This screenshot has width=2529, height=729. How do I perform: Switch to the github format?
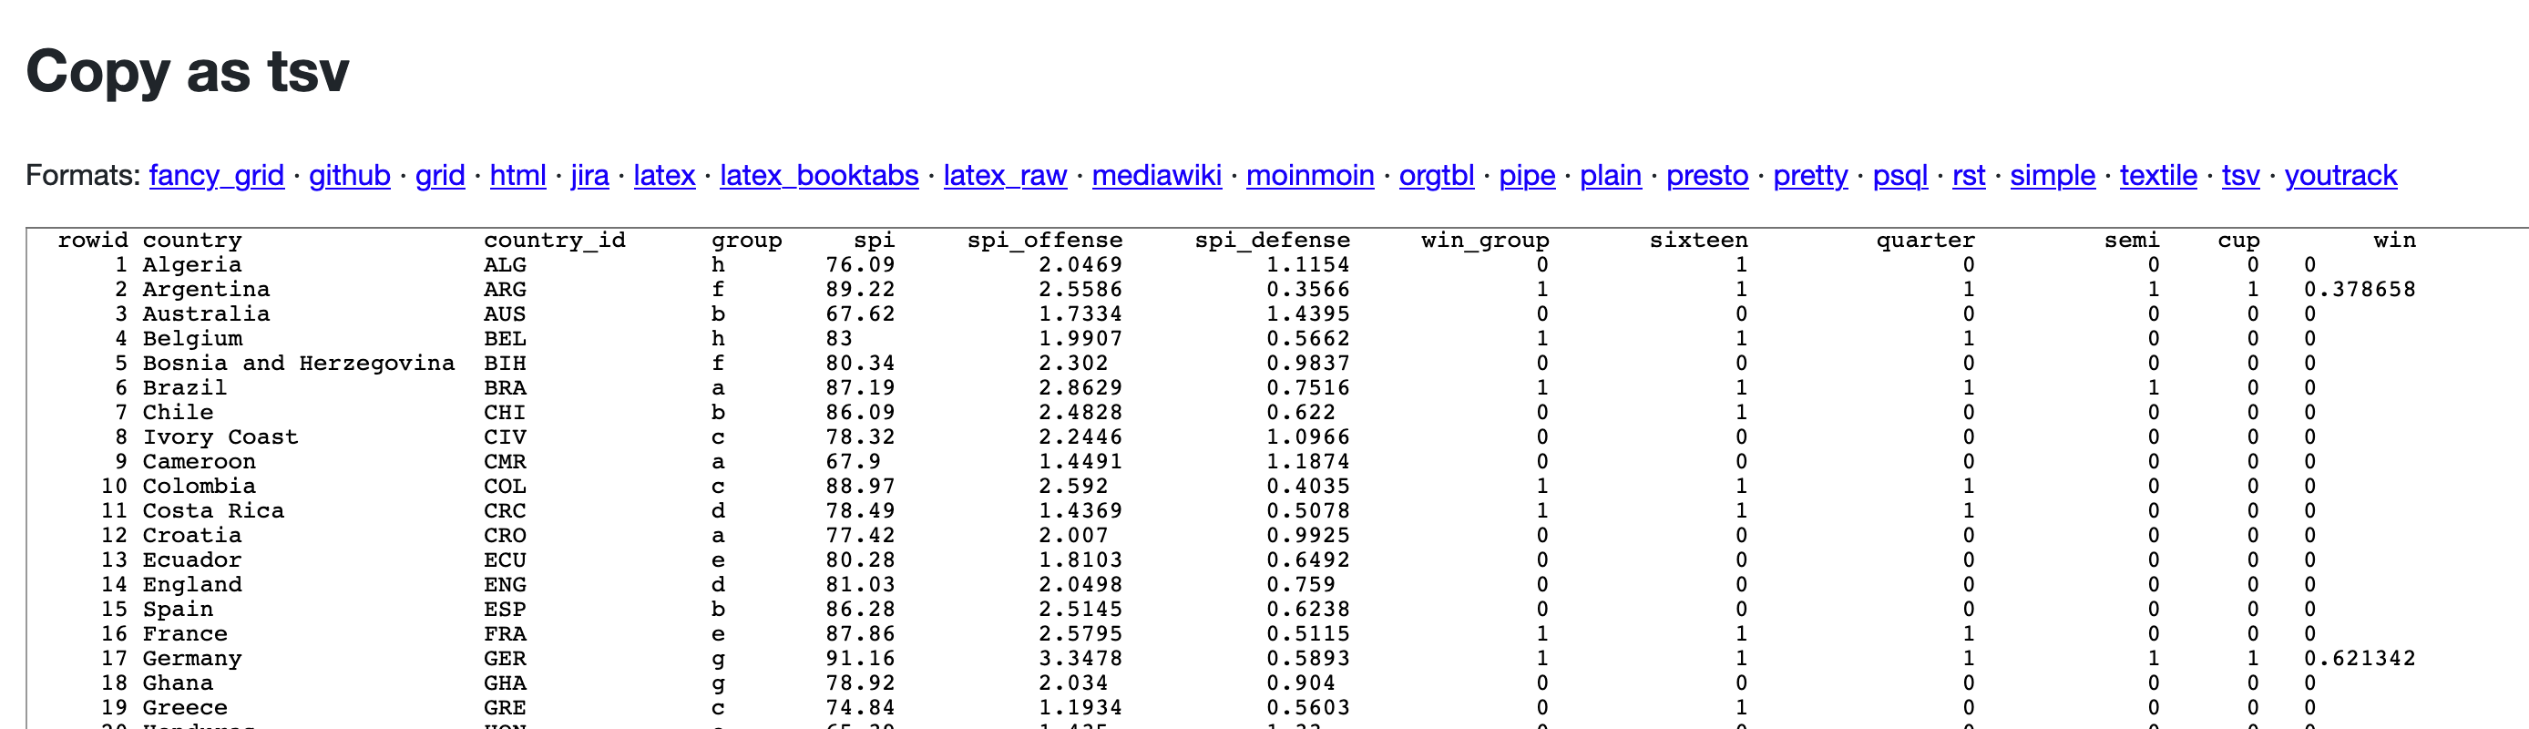[x=350, y=175]
